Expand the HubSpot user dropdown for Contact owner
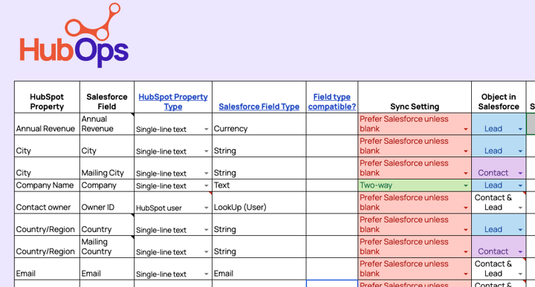 pos(206,208)
